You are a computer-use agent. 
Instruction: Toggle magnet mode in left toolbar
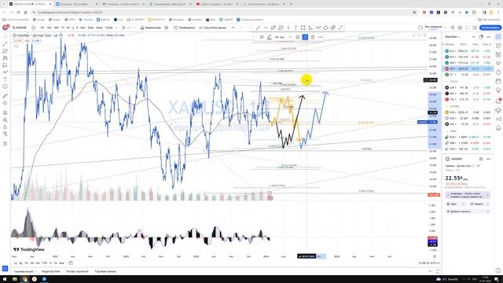[6, 112]
